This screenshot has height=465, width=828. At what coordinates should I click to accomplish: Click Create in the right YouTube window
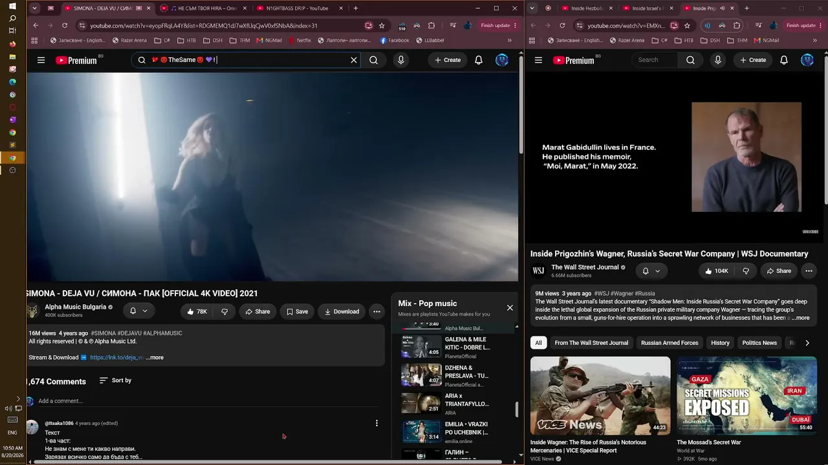click(x=753, y=60)
